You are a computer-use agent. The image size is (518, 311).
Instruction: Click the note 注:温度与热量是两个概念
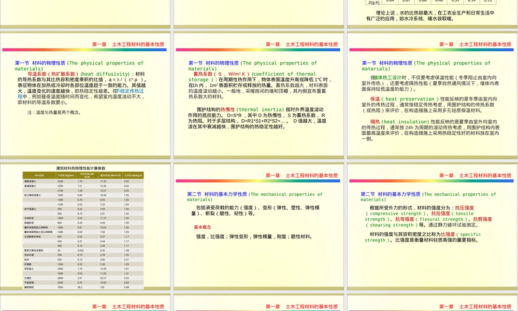pyautogui.click(x=54, y=112)
